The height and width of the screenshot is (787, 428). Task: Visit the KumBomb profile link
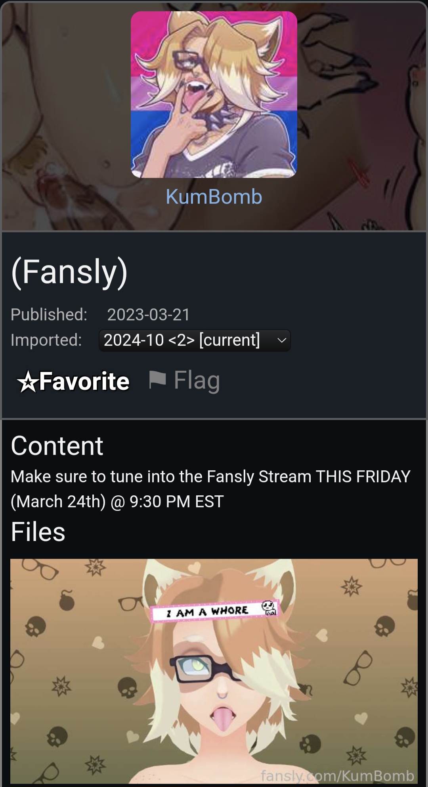coord(214,196)
